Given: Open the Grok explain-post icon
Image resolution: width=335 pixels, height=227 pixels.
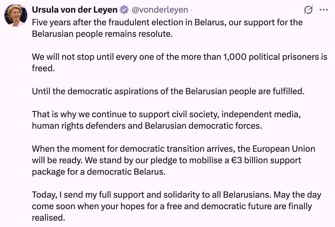Looking at the screenshot, I should pyautogui.click(x=308, y=10).
